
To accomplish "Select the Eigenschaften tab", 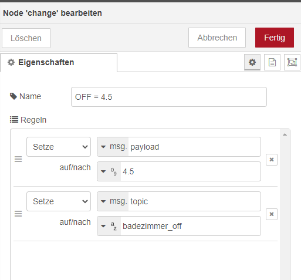I will point(59,63).
